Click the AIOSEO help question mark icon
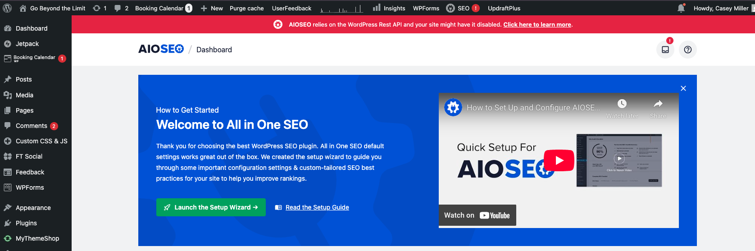 click(x=687, y=50)
